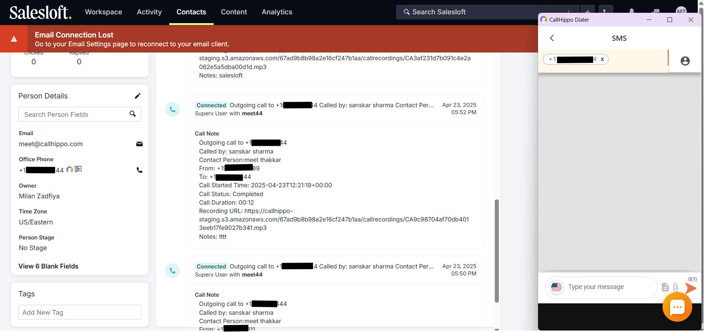Open the Workspace menu
This screenshot has width=704, height=332.
tap(104, 12)
